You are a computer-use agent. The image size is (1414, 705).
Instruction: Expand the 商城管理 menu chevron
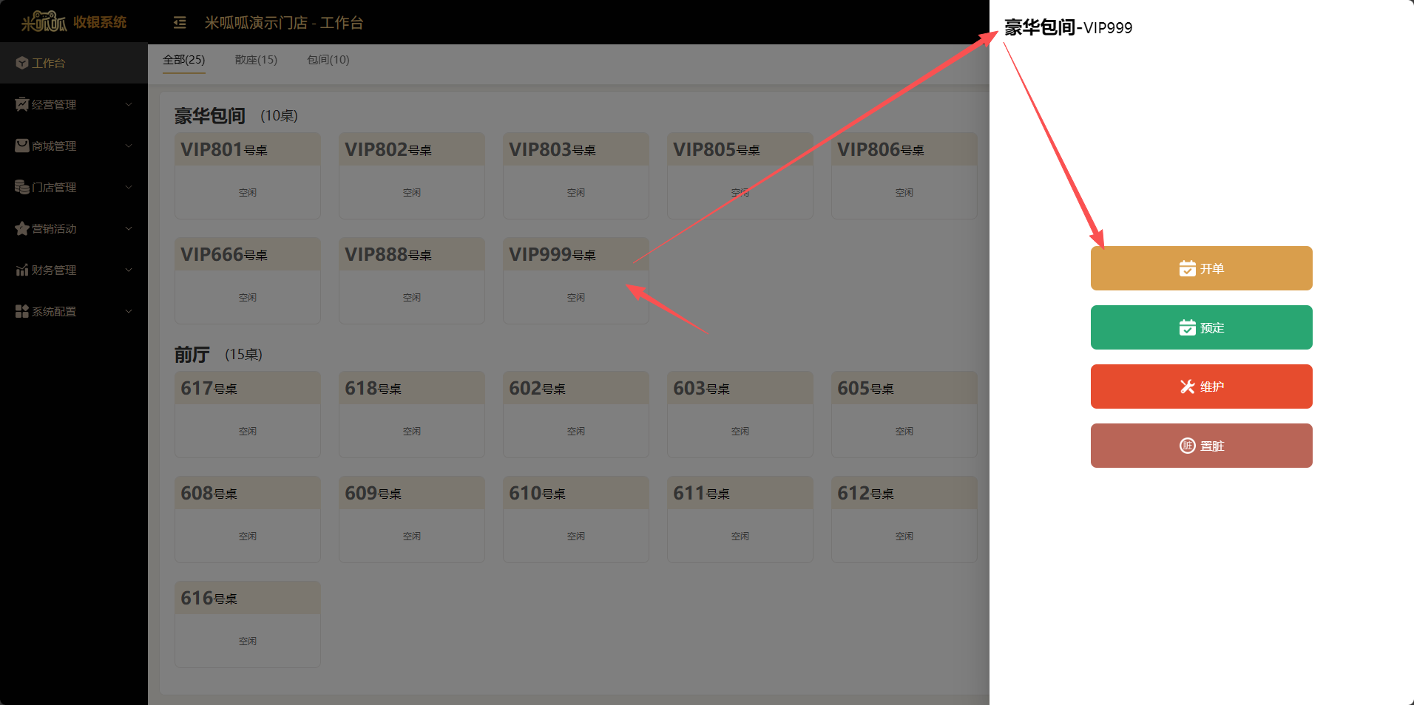click(129, 146)
